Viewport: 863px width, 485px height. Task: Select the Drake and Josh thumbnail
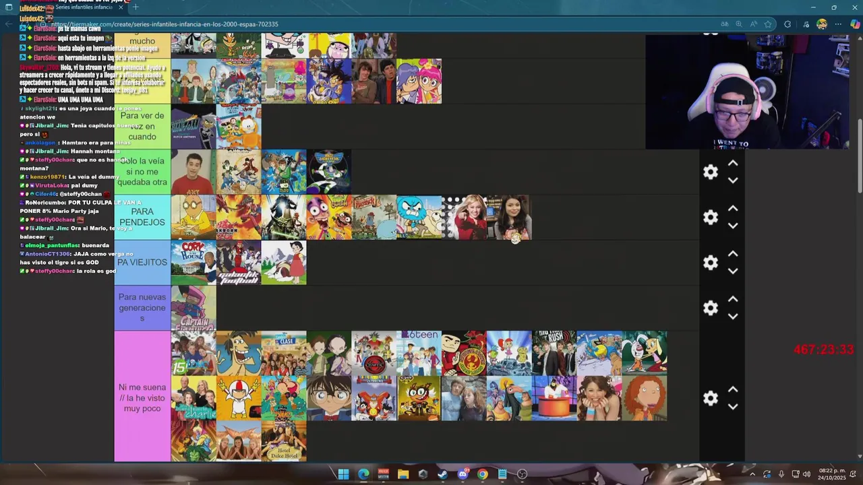pos(374,82)
